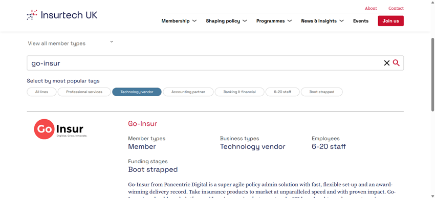The image size is (435, 198).
Task: Click the Insurtech UK logo
Action: 62,15
